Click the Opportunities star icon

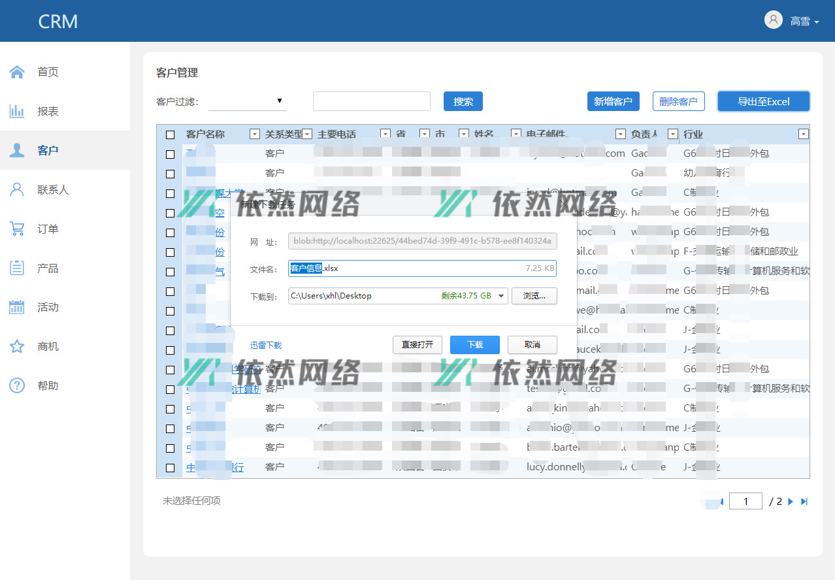tap(17, 346)
